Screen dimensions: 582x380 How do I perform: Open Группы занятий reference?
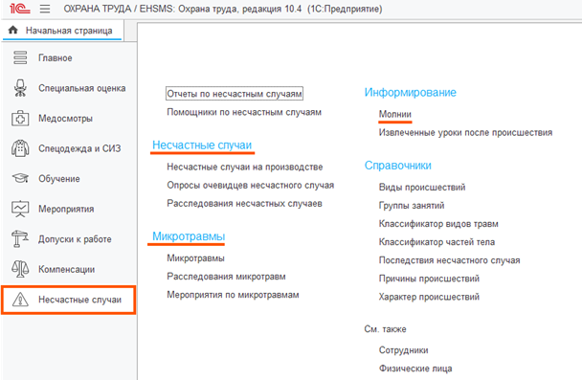coord(412,205)
